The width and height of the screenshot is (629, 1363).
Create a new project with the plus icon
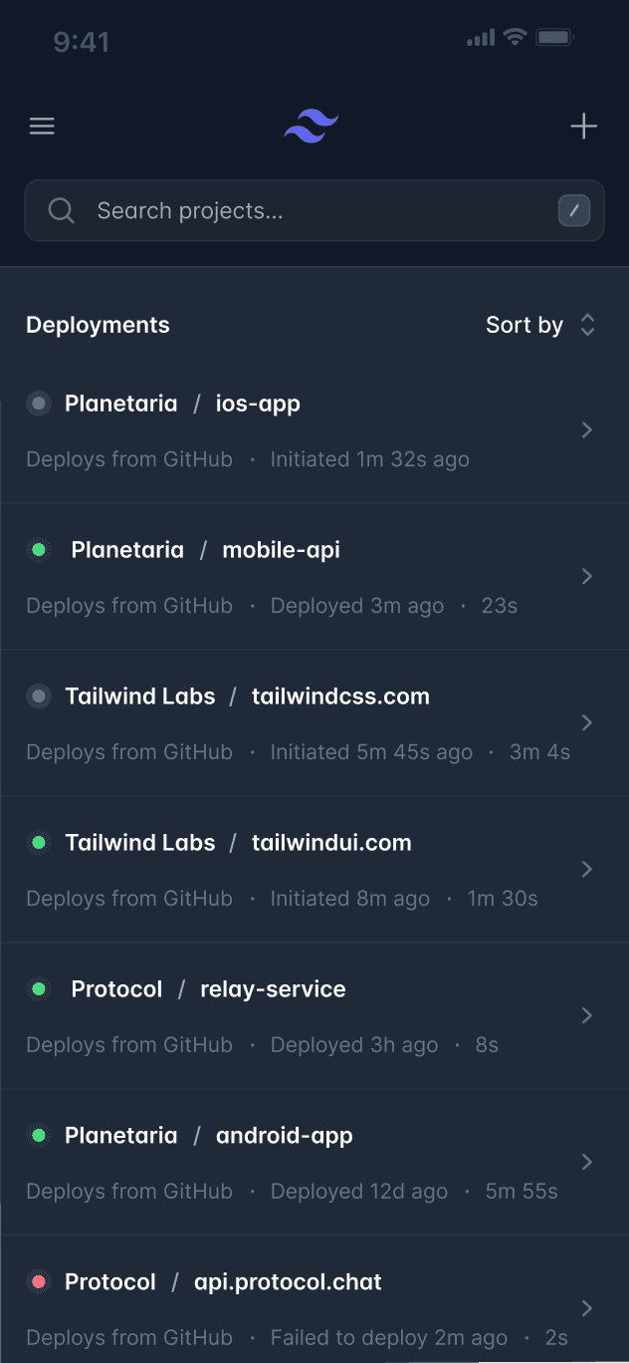(584, 126)
